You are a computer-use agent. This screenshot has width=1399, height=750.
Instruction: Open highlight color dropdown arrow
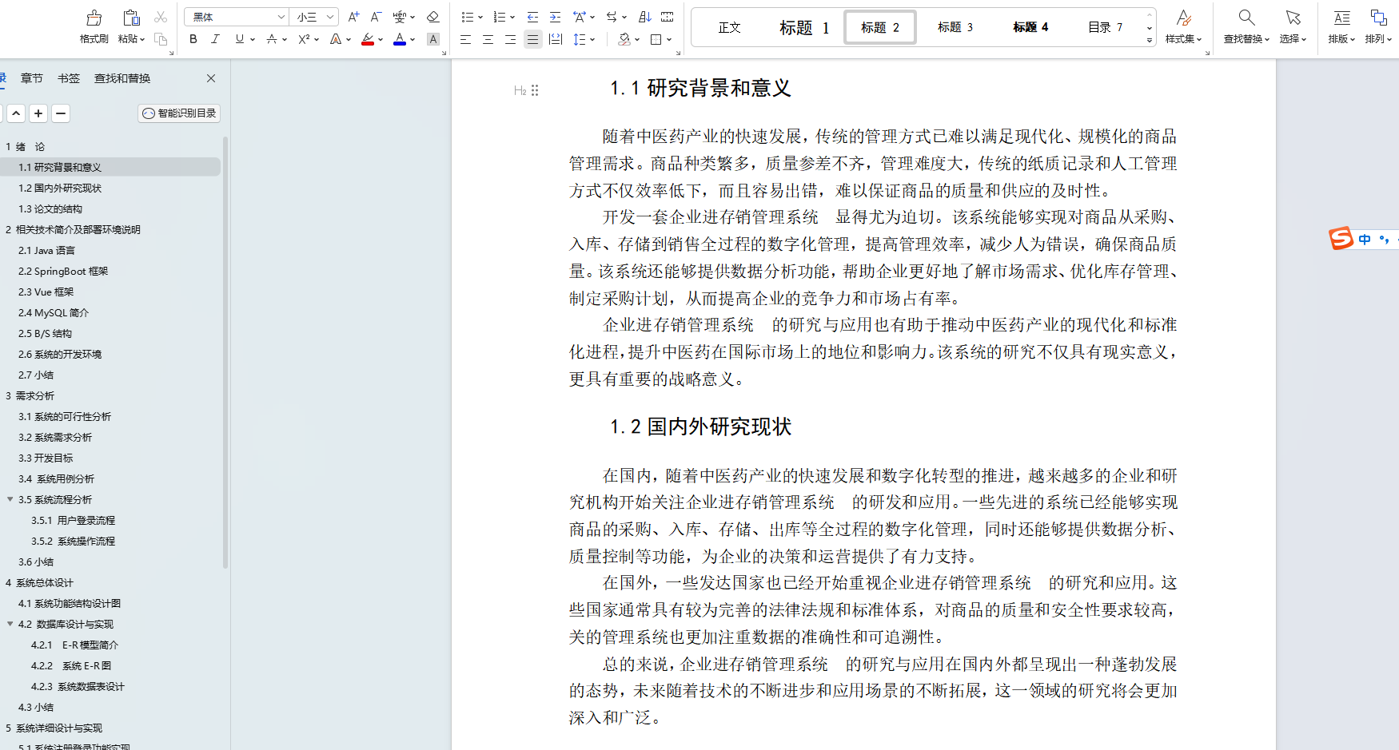tap(381, 39)
